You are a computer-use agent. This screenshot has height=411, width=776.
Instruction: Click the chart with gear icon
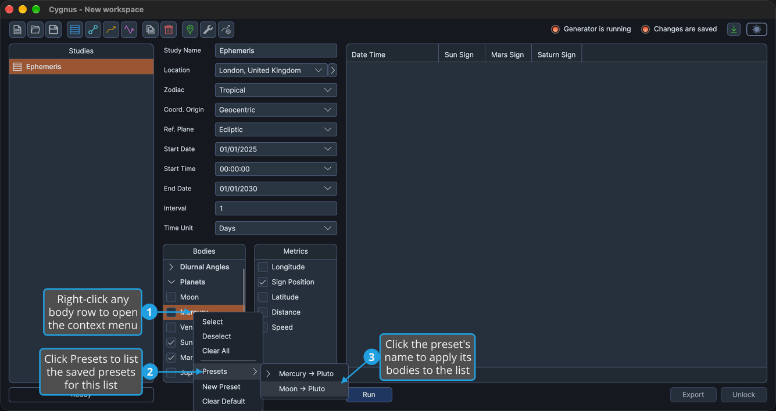[x=226, y=30]
